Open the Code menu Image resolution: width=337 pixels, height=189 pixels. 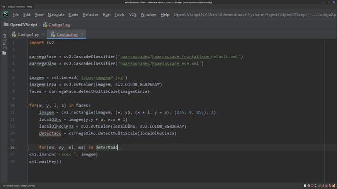74,15
